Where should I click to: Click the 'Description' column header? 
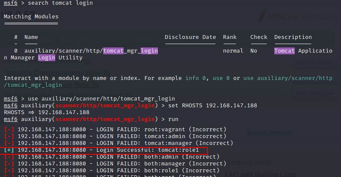pyautogui.click(x=293, y=37)
